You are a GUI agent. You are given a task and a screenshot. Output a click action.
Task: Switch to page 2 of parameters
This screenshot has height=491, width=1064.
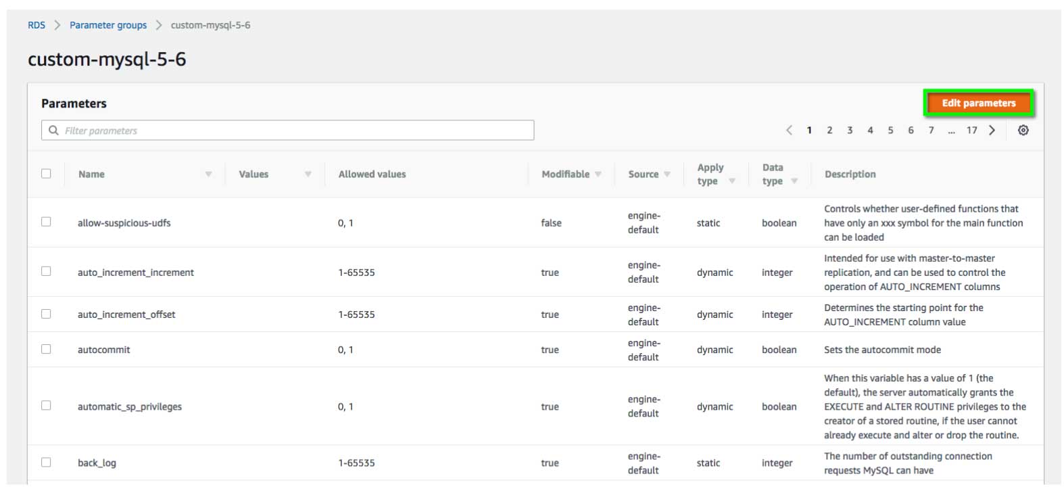(x=829, y=131)
